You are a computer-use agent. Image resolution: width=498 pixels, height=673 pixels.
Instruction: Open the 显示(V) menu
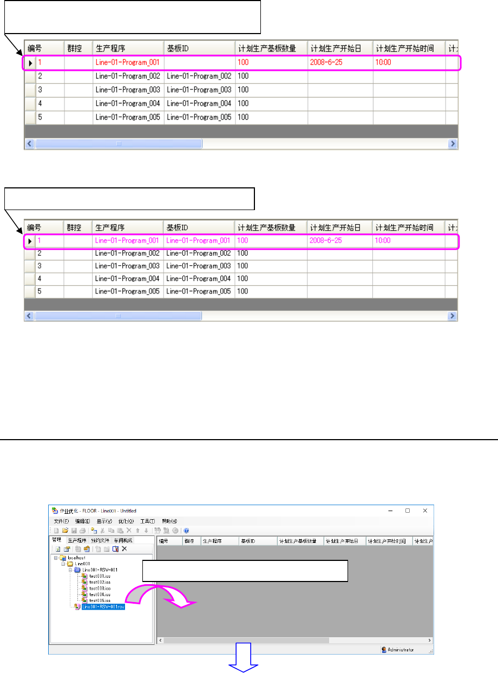tap(104, 521)
